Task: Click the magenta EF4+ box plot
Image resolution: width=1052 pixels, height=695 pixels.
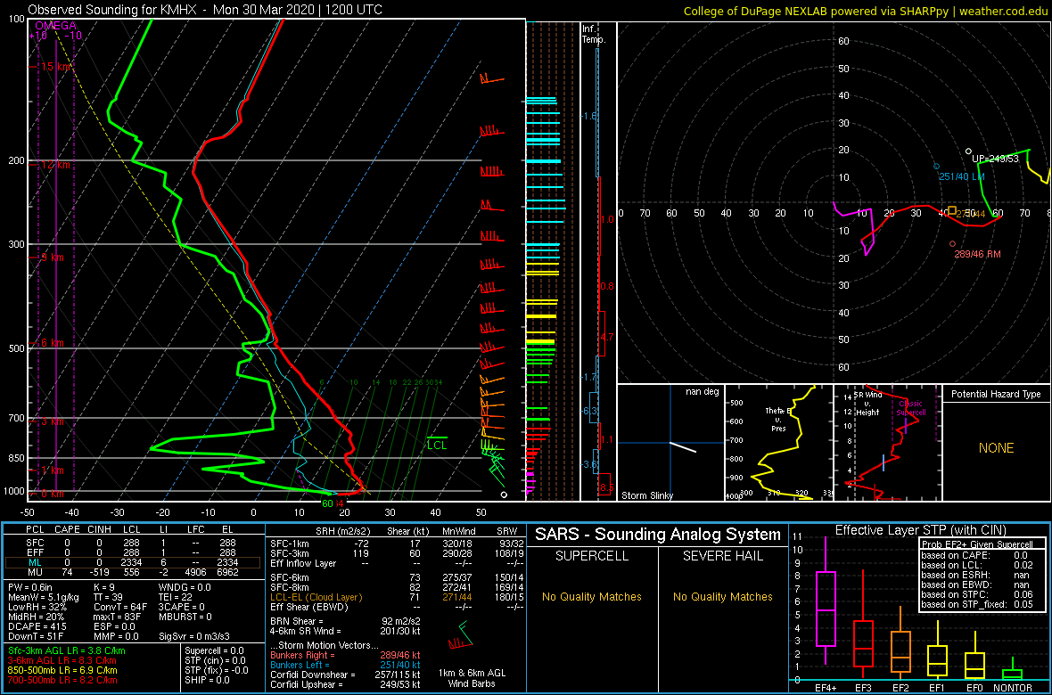Action: tap(825, 601)
